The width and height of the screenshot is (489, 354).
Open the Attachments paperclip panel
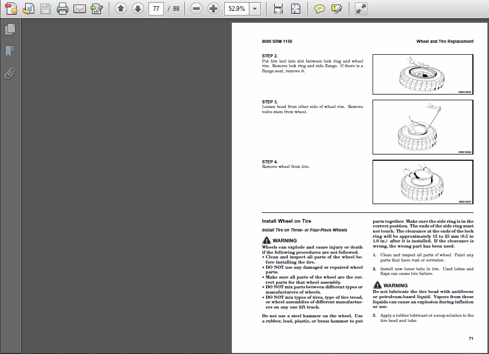tap(10, 74)
